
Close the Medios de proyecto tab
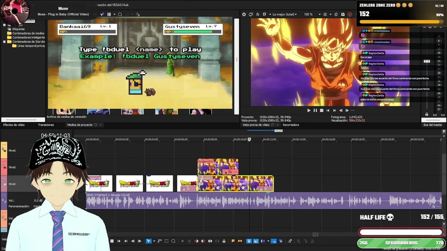coord(100,125)
